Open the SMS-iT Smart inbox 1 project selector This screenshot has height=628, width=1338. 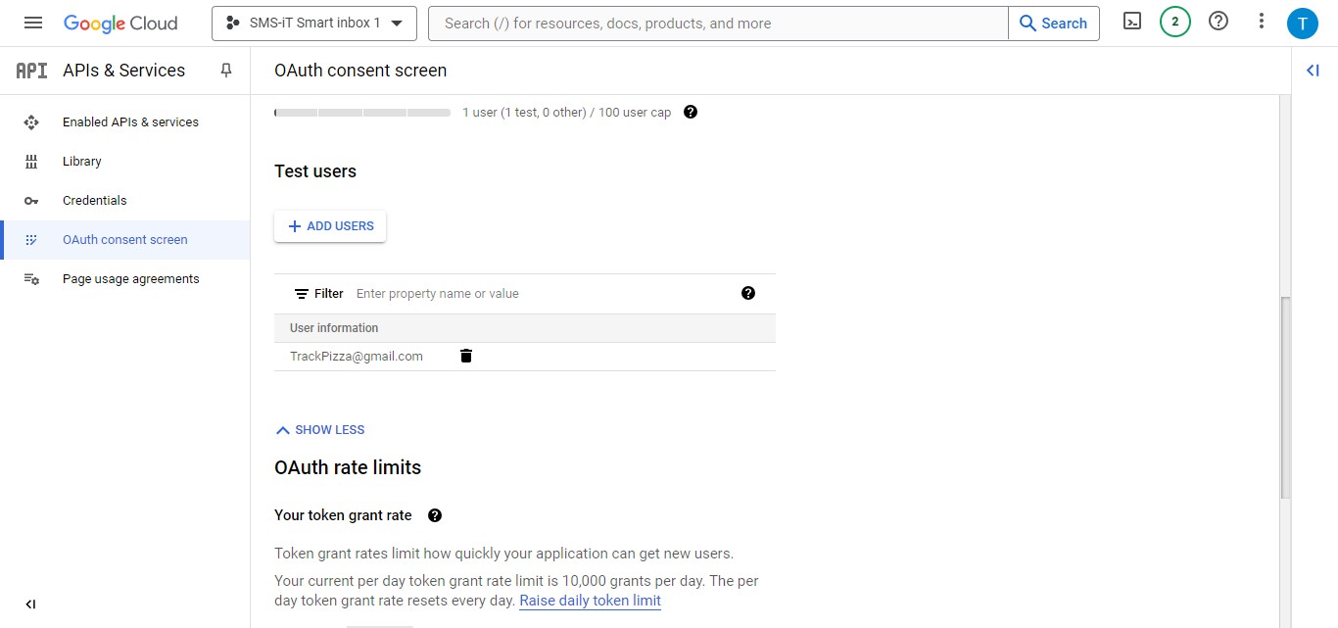313,23
